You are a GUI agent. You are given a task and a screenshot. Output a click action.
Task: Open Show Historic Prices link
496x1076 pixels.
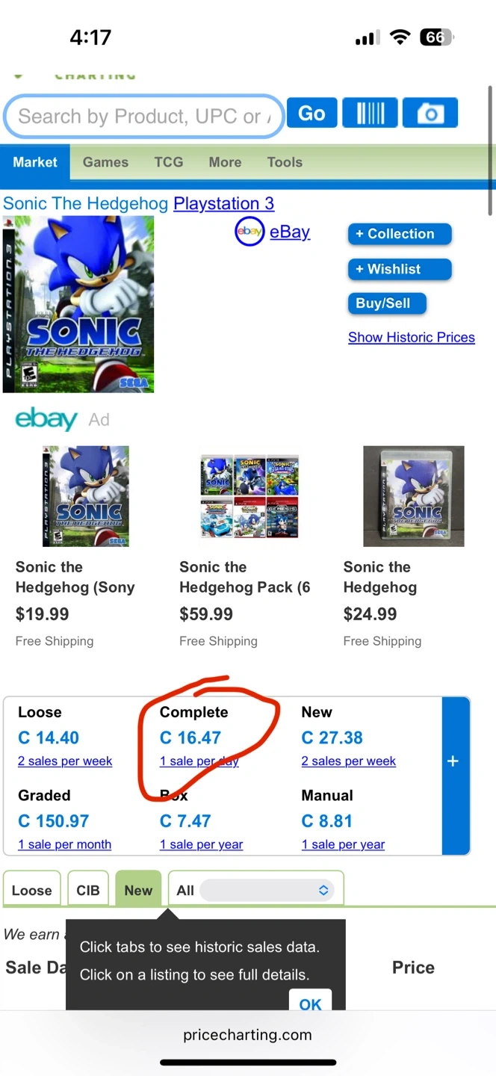(x=411, y=337)
